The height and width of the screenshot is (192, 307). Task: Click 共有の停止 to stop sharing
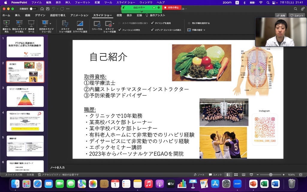tap(172, 7)
